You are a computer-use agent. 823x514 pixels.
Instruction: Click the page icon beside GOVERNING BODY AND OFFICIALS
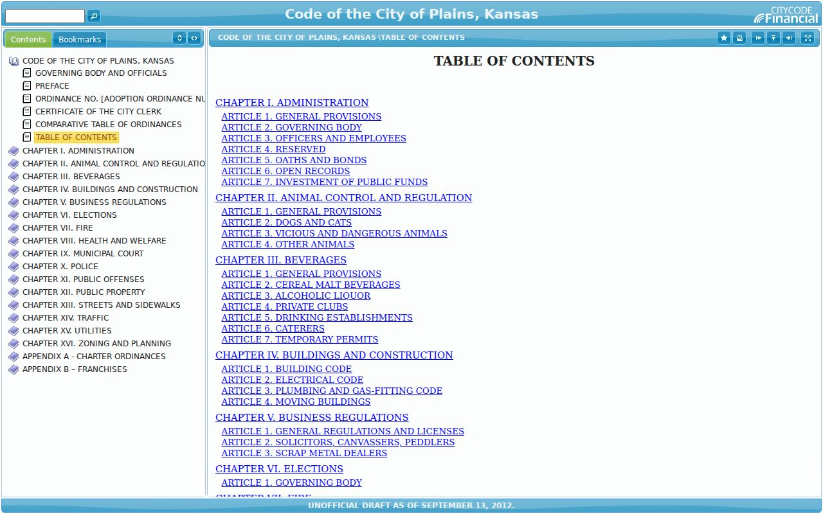point(27,73)
